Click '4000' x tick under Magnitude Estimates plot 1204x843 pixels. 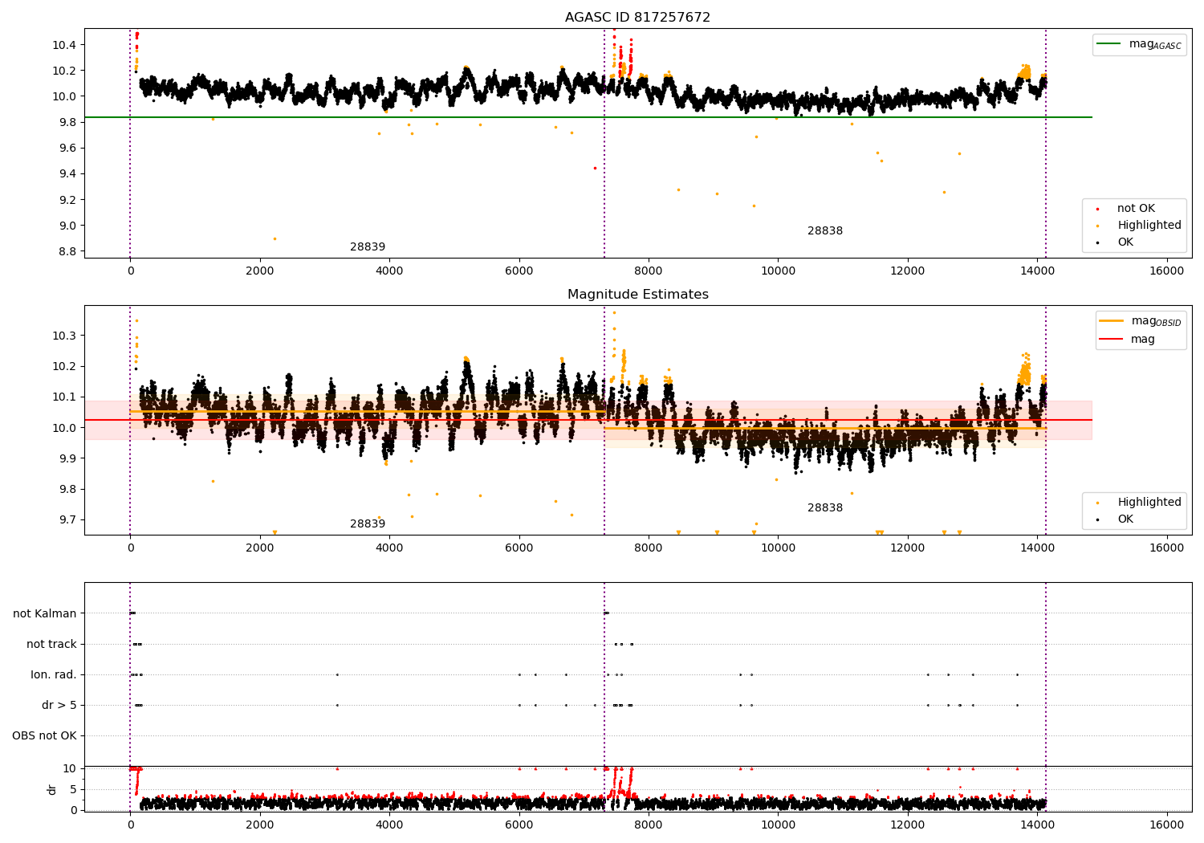click(x=389, y=548)
